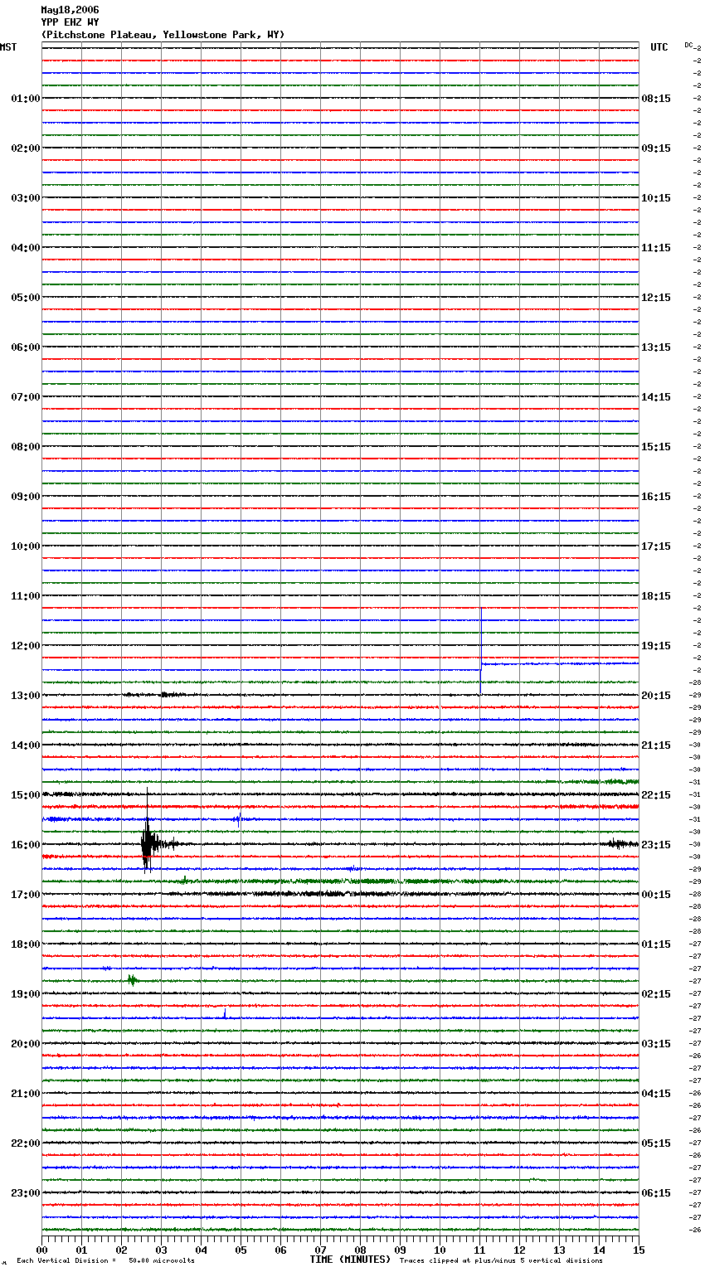Click the 11:15 UTC time label
Viewport: 705px width, 1272px height.
656,248
